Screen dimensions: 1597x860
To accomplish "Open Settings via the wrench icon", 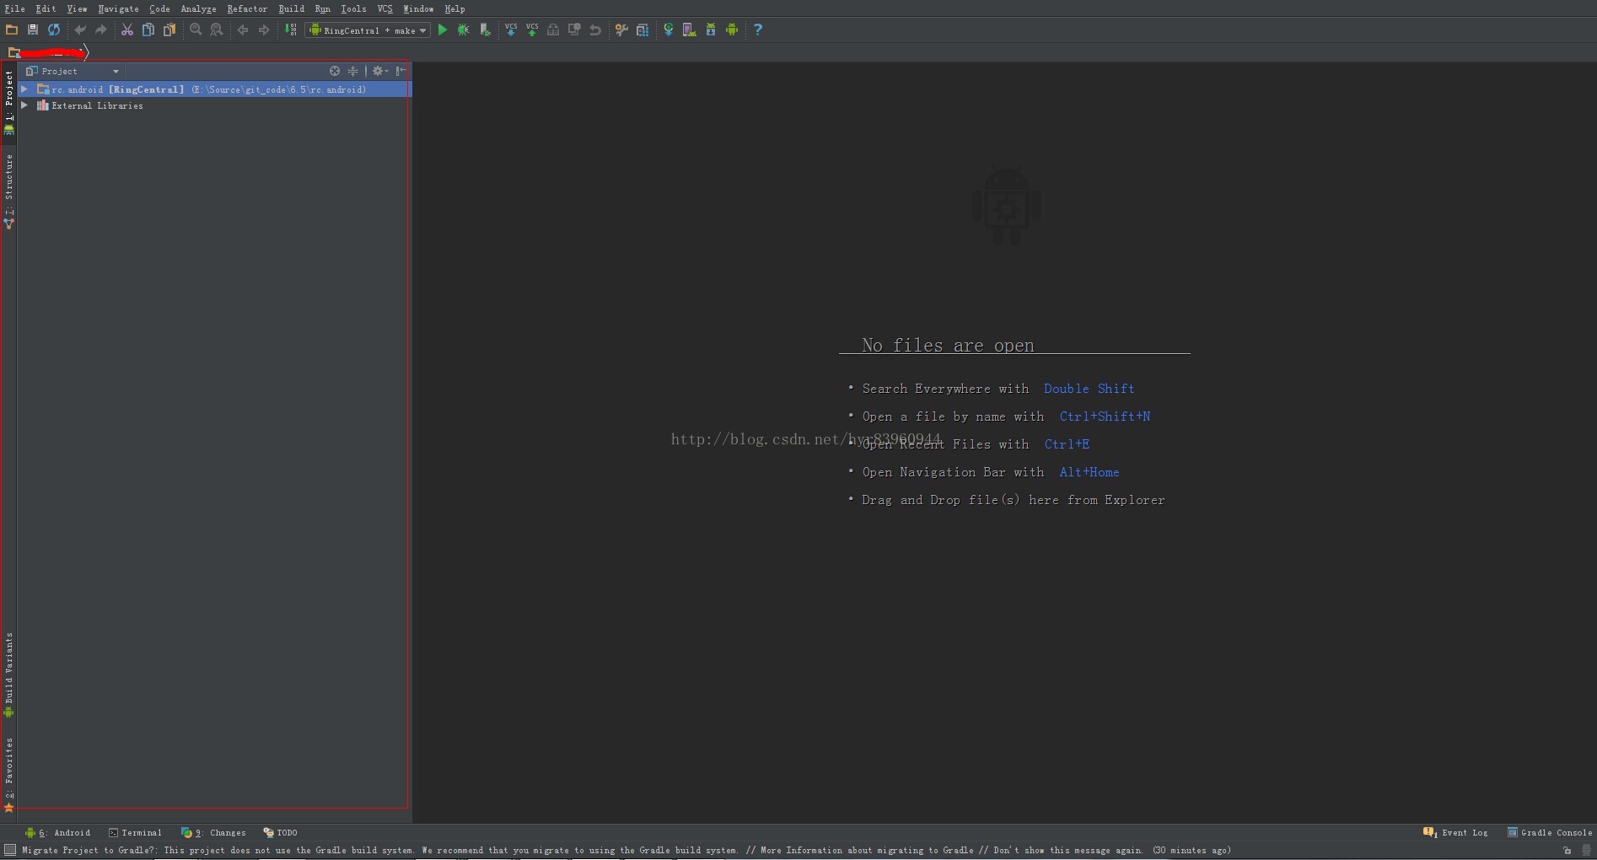I will (x=621, y=30).
